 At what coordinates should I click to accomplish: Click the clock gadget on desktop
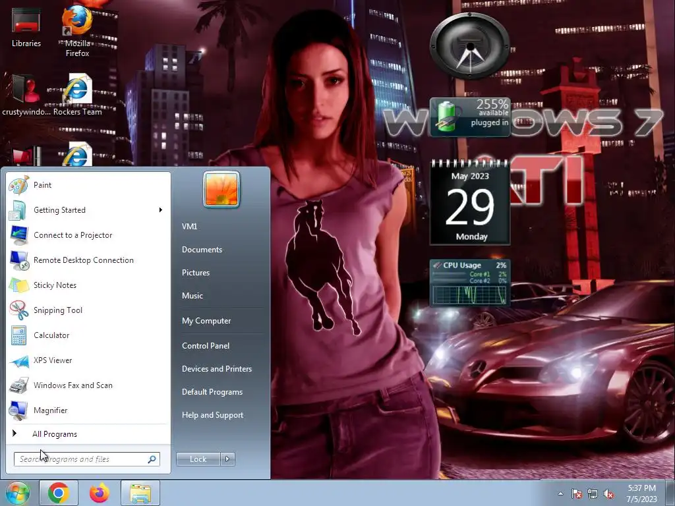(469, 46)
